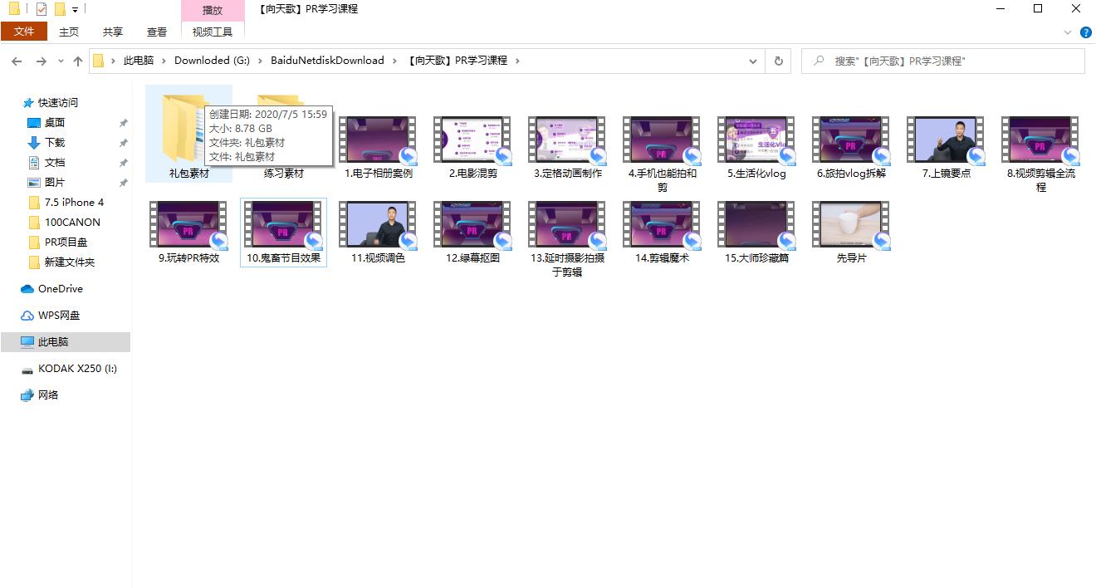Open the 视频工具 ribbon tab
The height and width of the screenshot is (588, 1096).
[x=213, y=32]
